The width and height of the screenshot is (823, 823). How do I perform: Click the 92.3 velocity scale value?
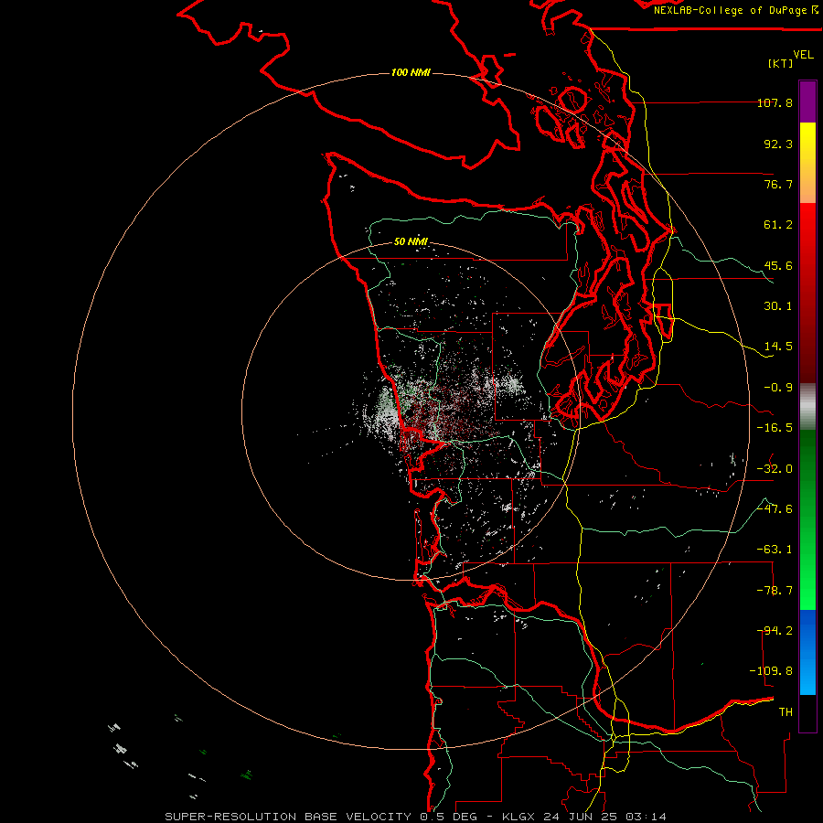(778, 144)
